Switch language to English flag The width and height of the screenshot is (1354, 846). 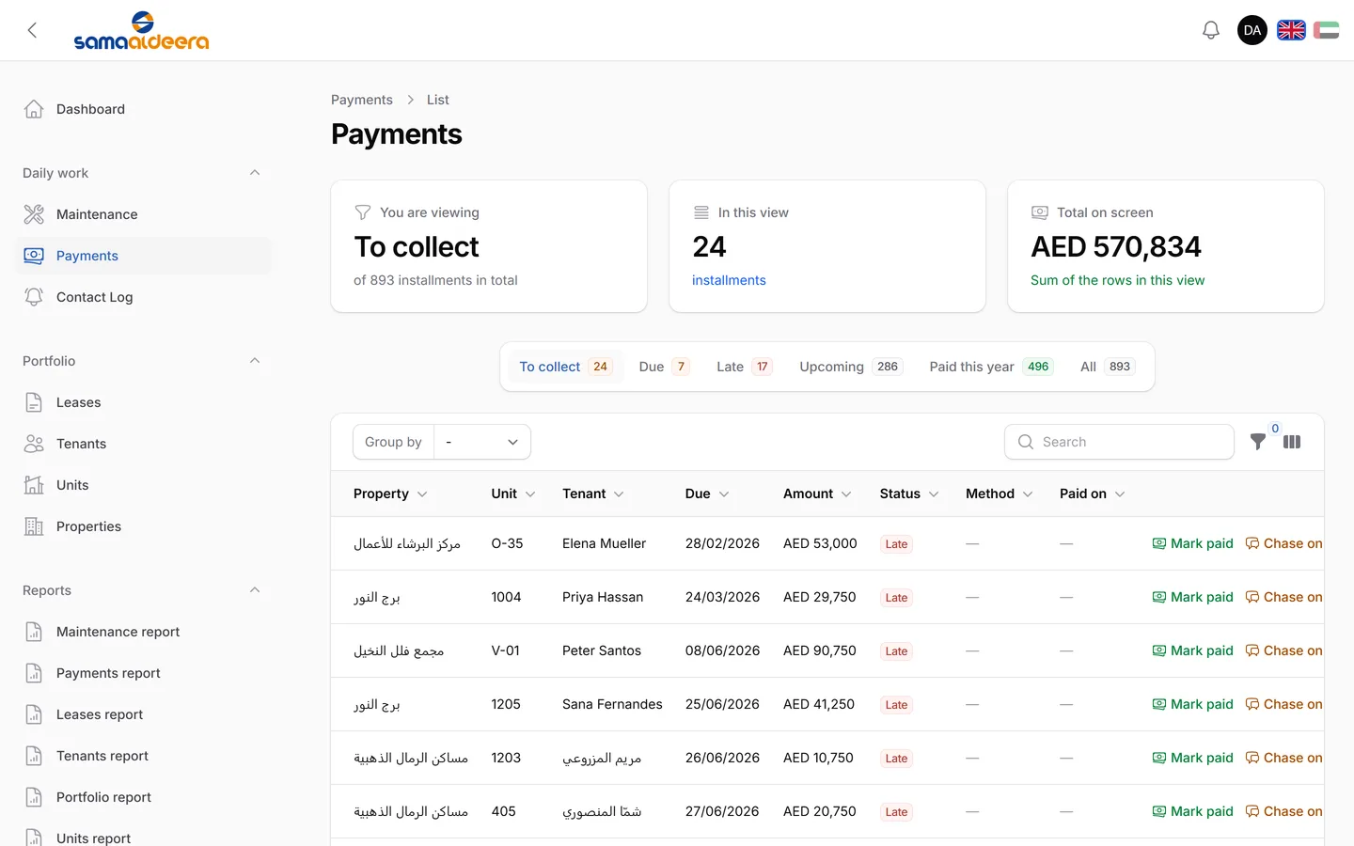(1291, 30)
